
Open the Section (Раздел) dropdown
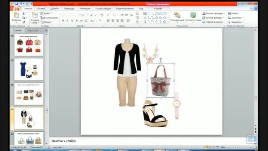point(46,22)
